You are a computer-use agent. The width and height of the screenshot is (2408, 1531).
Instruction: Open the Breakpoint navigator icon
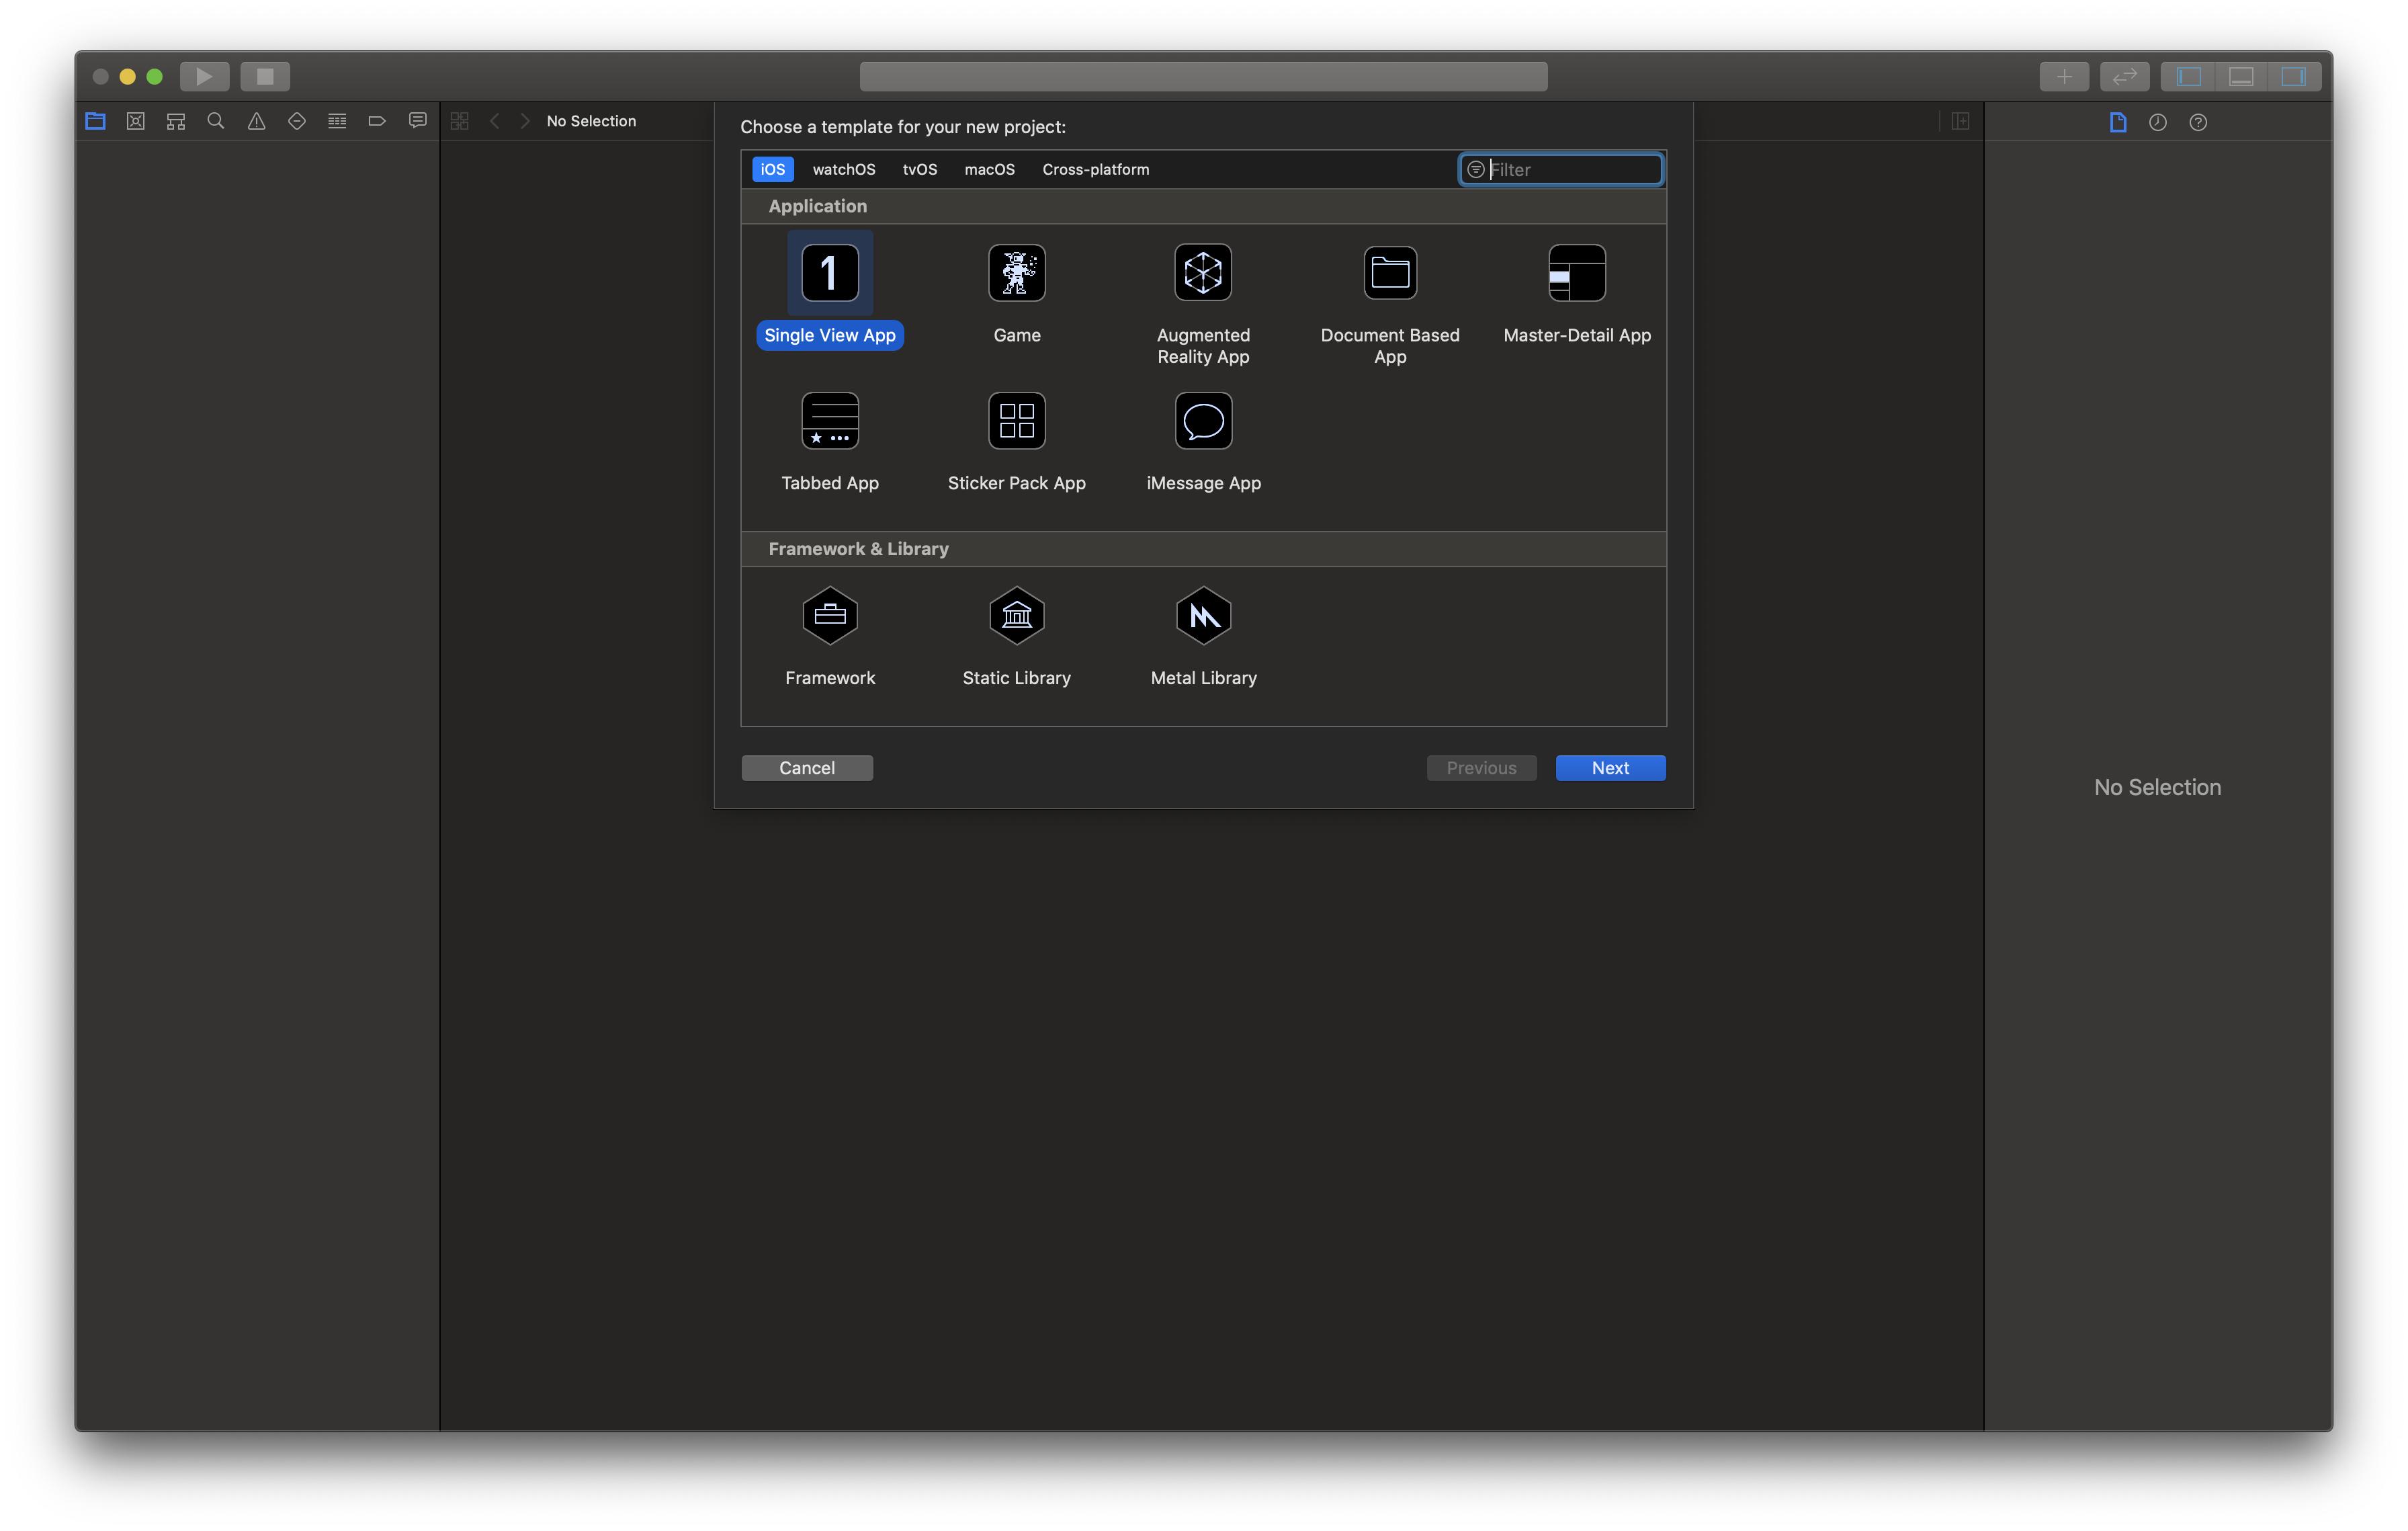point(377,121)
